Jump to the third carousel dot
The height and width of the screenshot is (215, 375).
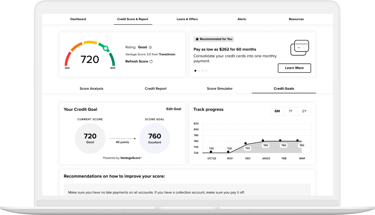203,71
